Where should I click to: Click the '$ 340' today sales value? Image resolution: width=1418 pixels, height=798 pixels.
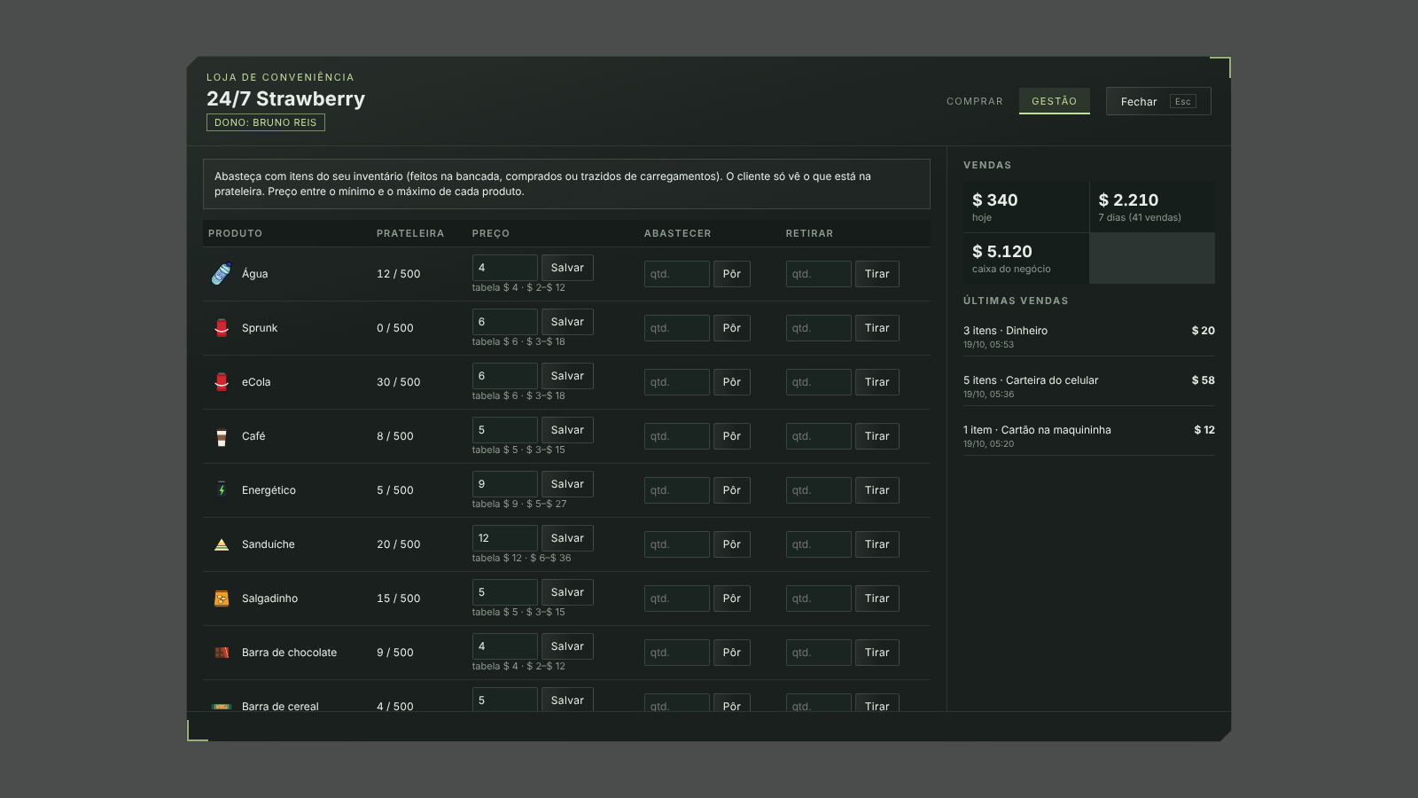995,200
